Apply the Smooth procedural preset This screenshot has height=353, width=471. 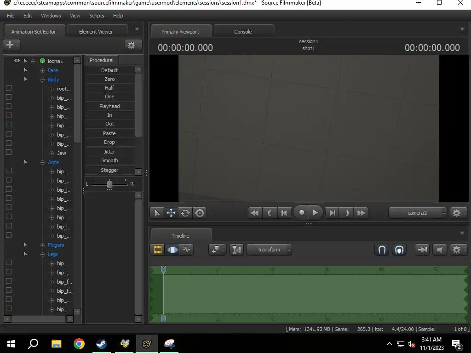109,160
